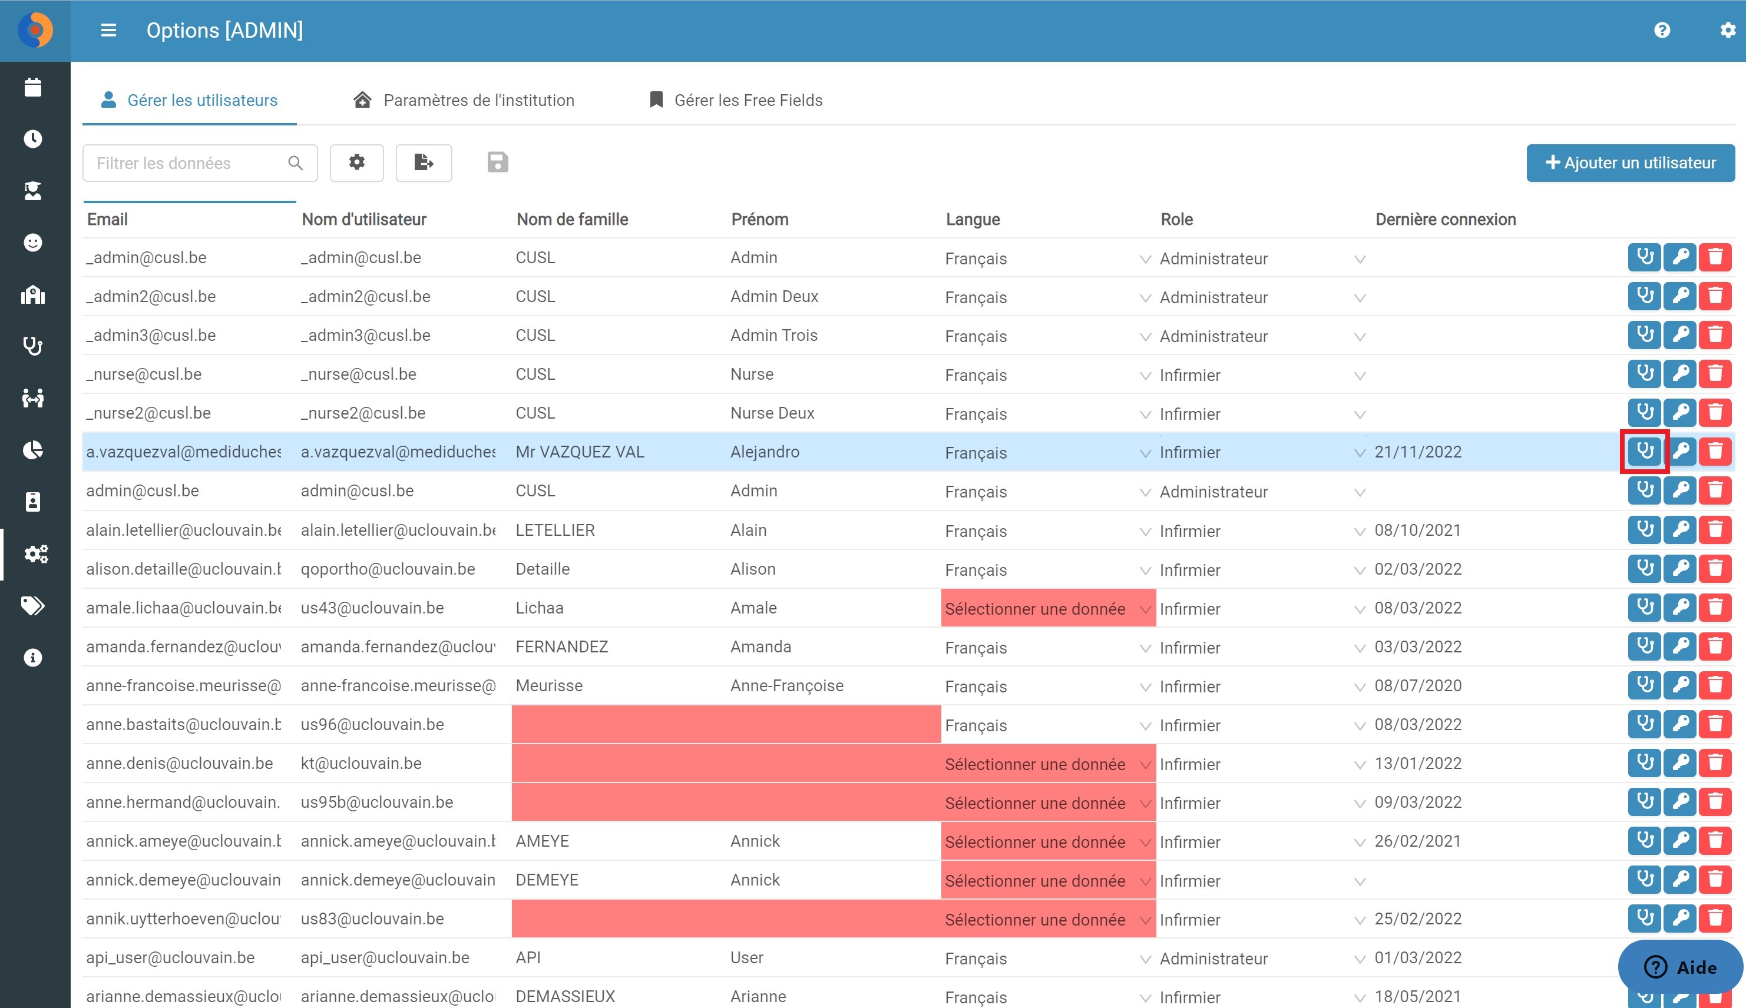This screenshot has width=1746, height=1008.
Task: Open the info icon in sidebar
Action: pyautogui.click(x=32, y=658)
